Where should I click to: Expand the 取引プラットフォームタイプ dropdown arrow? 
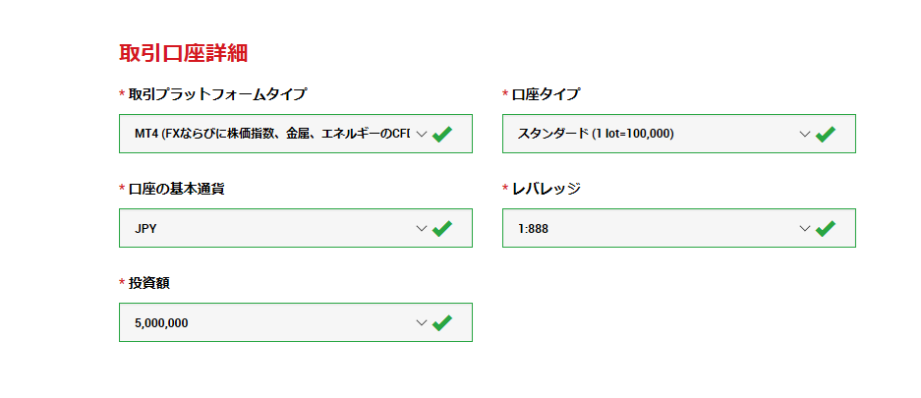tap(422, 134)
